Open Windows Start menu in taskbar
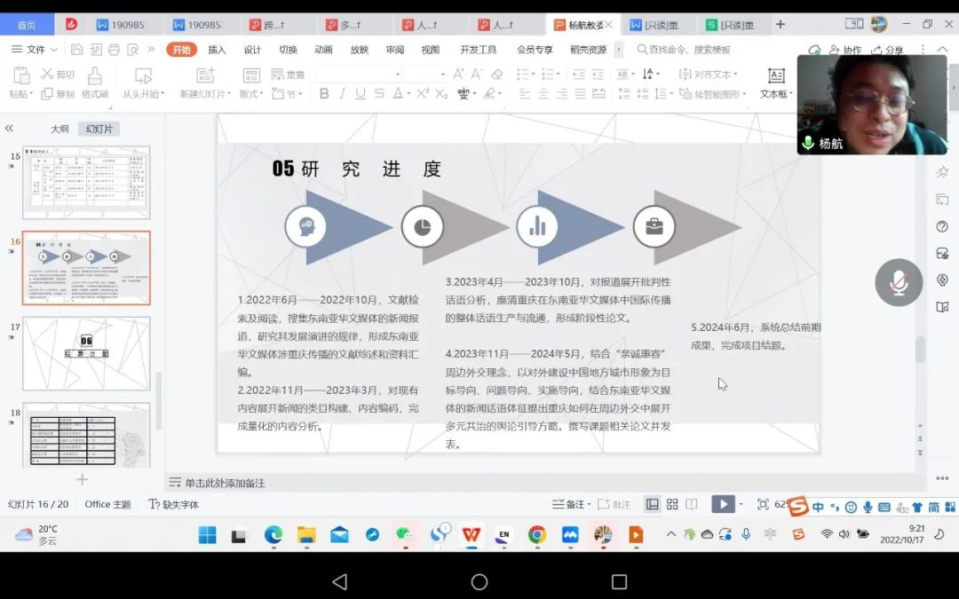The width and height of the screenshot is (959, 599). [207, 535]
